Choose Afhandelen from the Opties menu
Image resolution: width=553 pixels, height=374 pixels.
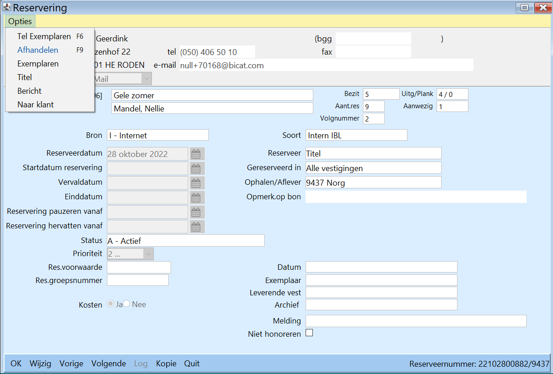click(38, 50)
